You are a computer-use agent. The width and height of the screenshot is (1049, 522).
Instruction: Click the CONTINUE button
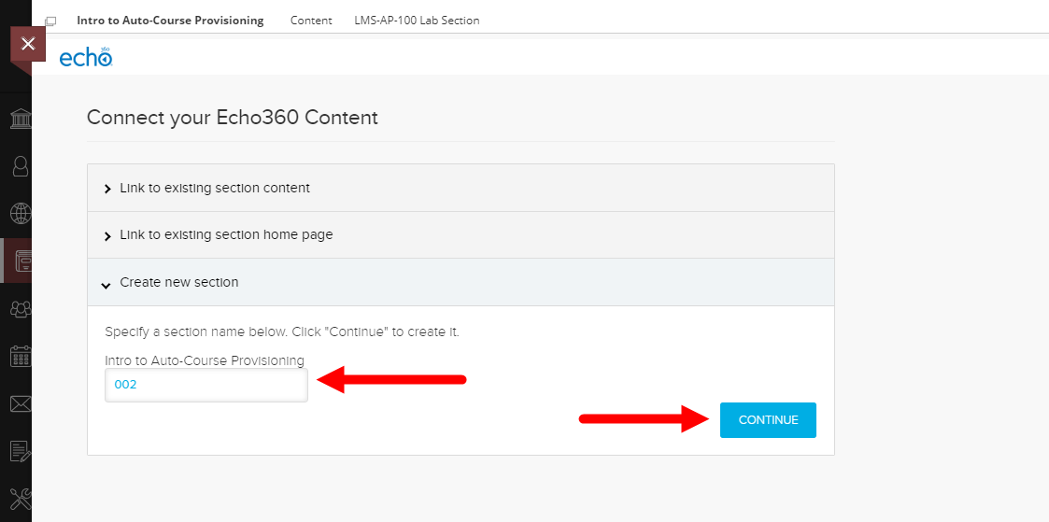[x=768, y=419]
